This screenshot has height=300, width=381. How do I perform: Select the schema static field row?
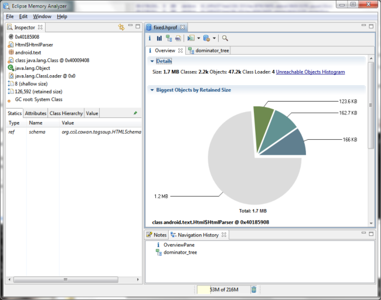[x=74, y=132]
